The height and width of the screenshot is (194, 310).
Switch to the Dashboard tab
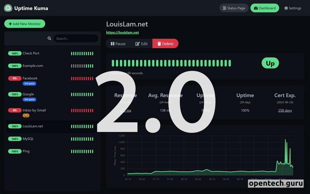coord(265,8)
